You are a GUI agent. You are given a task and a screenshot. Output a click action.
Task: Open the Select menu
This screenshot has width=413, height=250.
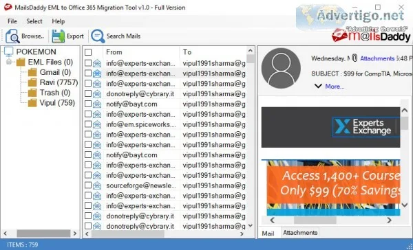[34, 21]
